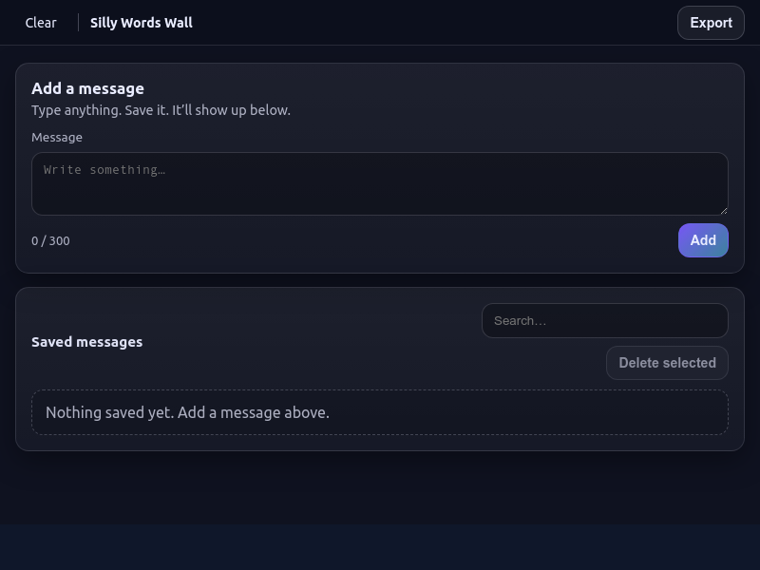
Task: Click blank page background below Saved messages card
Action: [x=380, y=489]
